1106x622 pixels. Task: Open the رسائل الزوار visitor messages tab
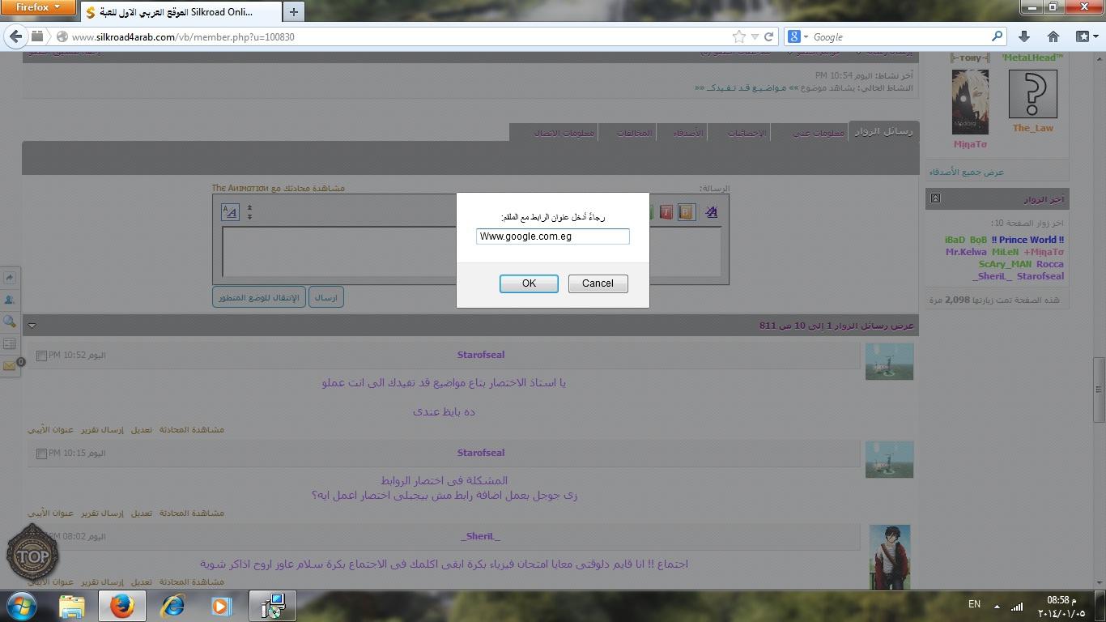click(x=883, y=131)
